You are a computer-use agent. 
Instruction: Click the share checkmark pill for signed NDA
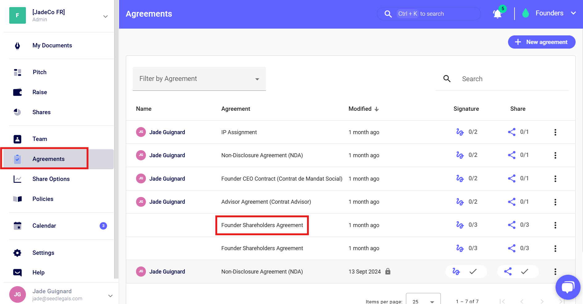518,271
